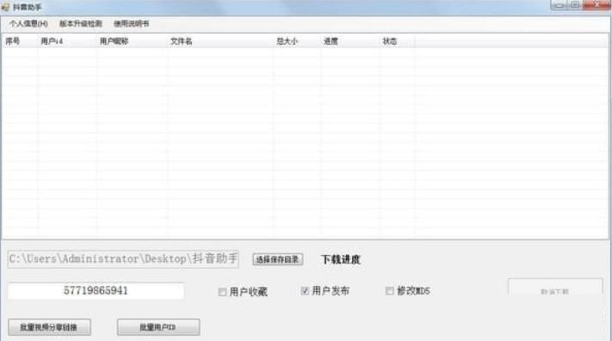Enable the 用户收藏 checkbox
Image resolution: width=612 pixels, height=341 pixels.
click(222, 292)
